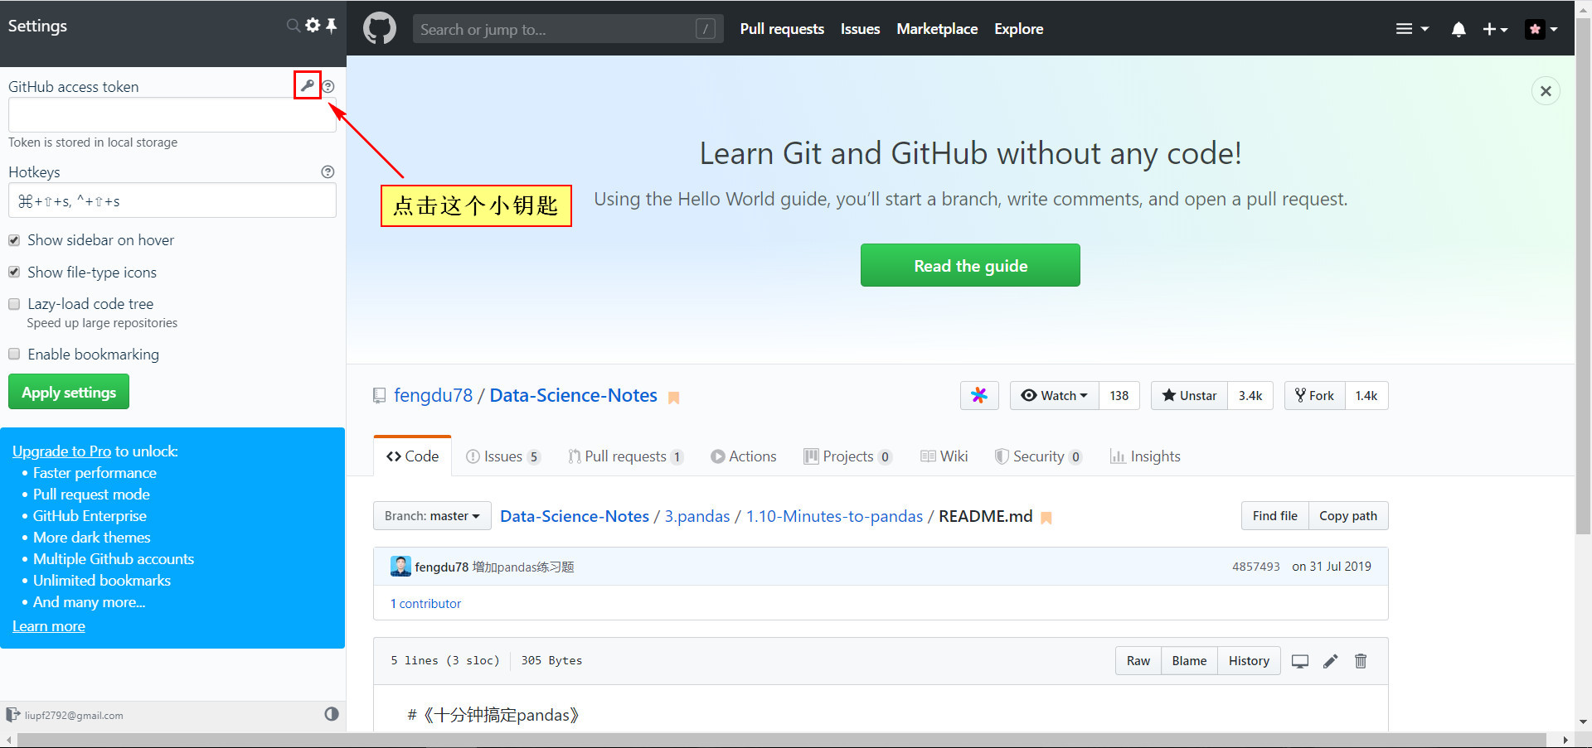Toggle dark theme half-circle icon
This screenshot has height=748, width=1592.
click(332, 713)
